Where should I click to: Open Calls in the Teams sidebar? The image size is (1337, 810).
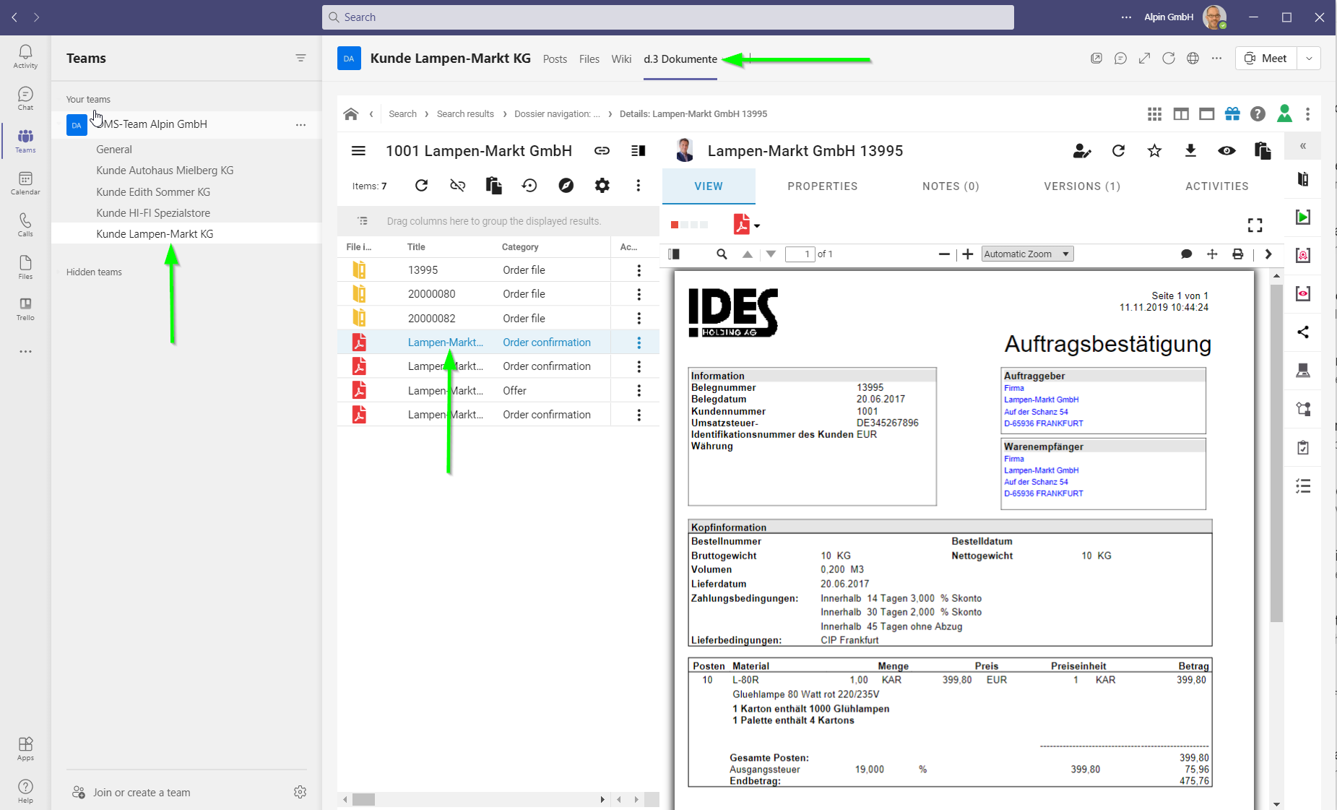tap(25, 225)
